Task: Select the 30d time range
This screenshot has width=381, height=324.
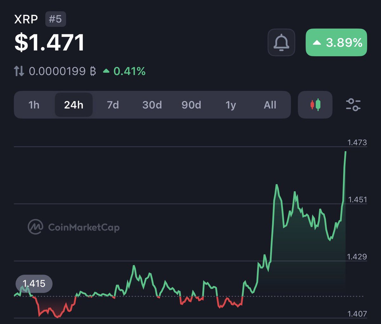Action: pos(152,105)
